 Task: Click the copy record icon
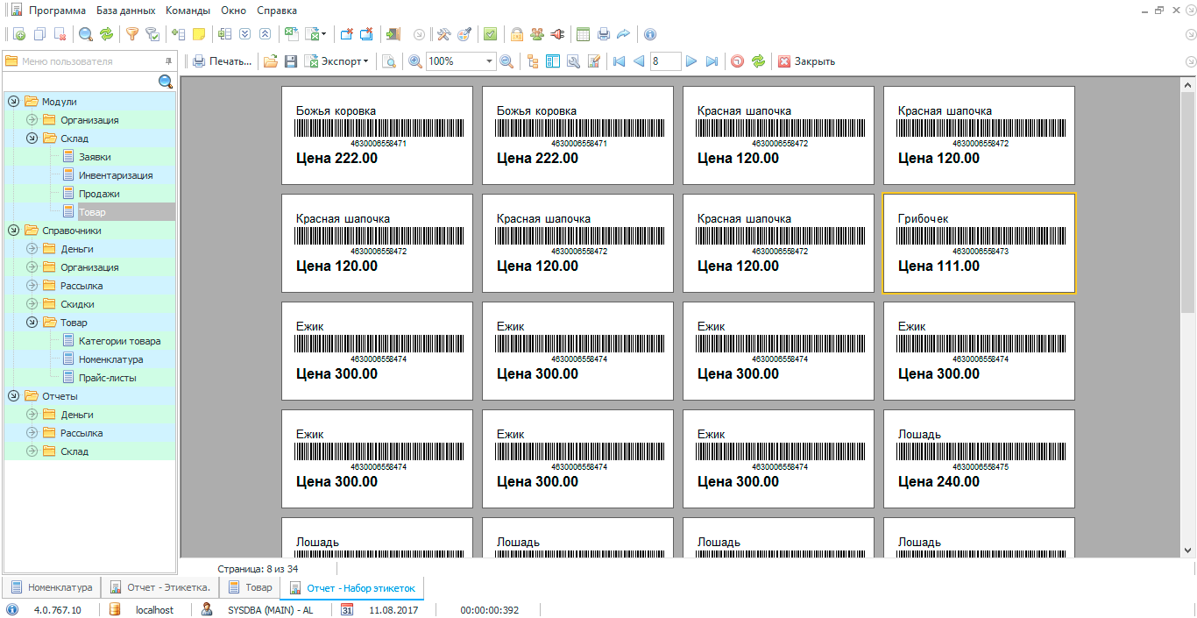(x=39, y=34)
